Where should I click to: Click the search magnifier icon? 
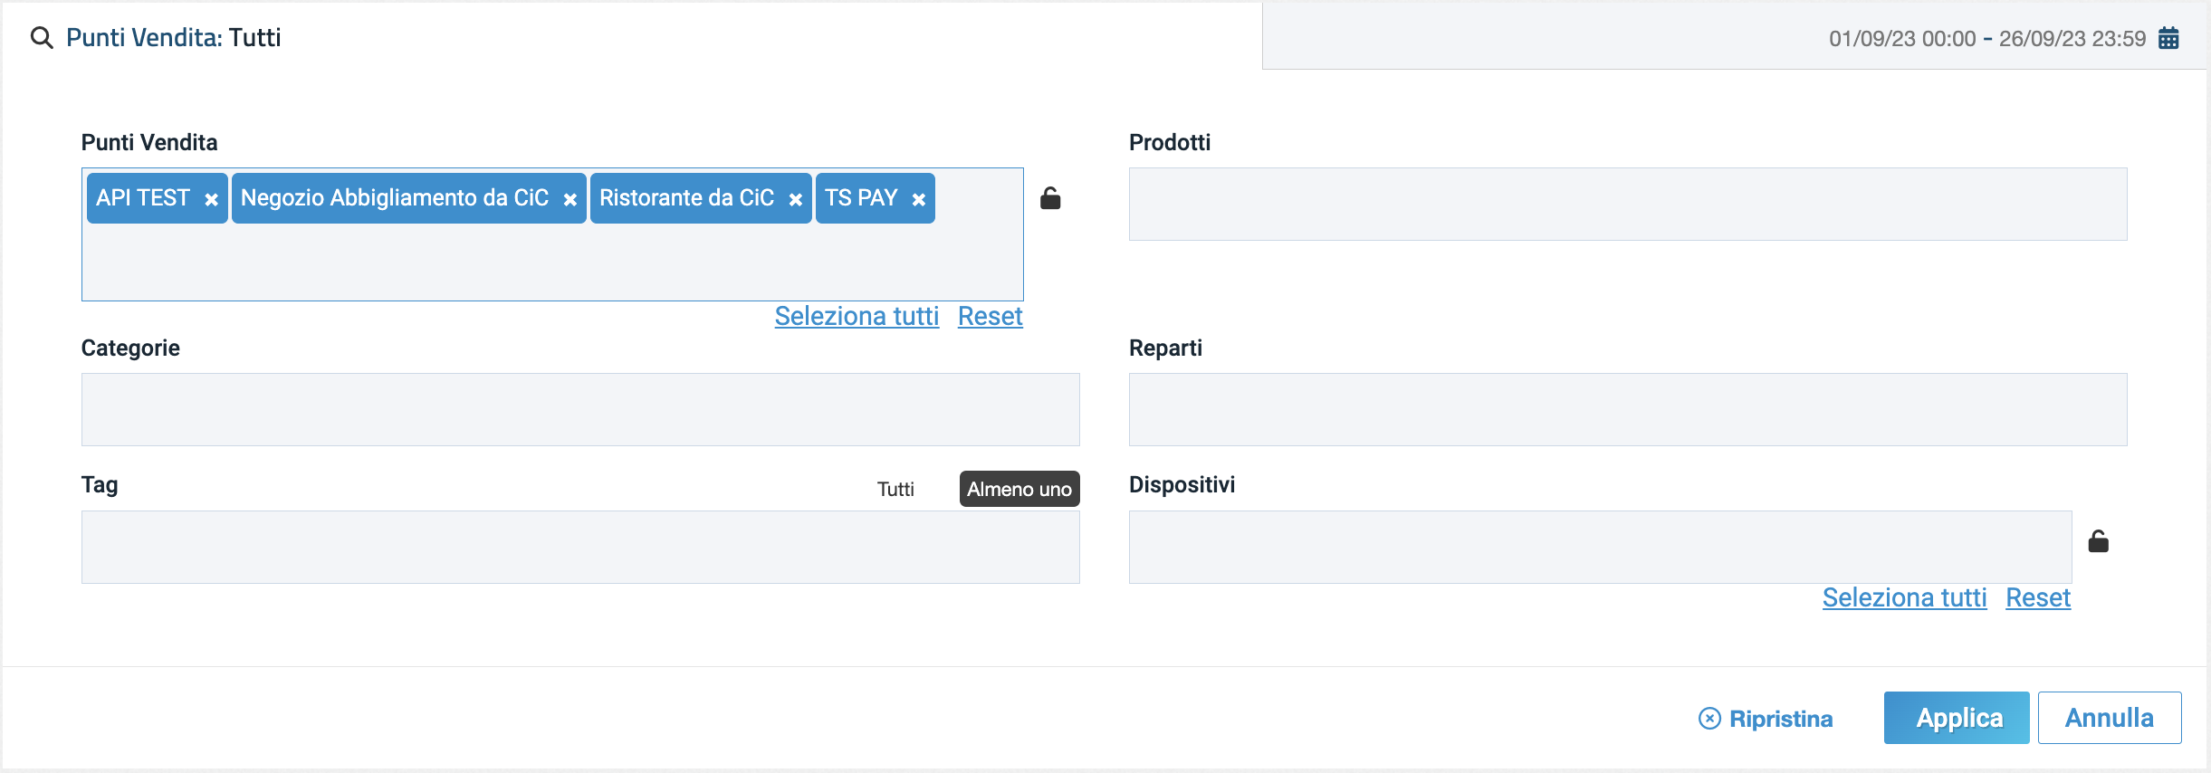42,38
